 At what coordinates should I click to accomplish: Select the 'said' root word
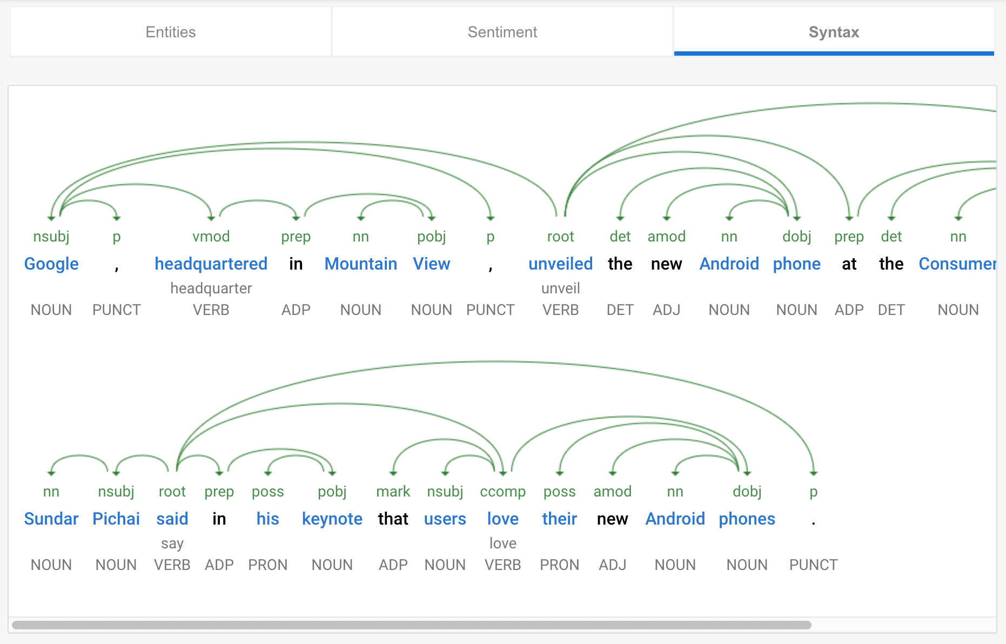tap(172, 519)
